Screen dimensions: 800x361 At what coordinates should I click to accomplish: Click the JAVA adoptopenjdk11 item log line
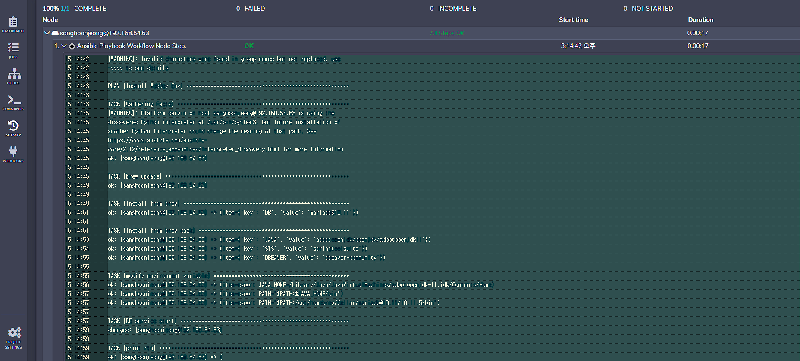[x=269, y=240]
